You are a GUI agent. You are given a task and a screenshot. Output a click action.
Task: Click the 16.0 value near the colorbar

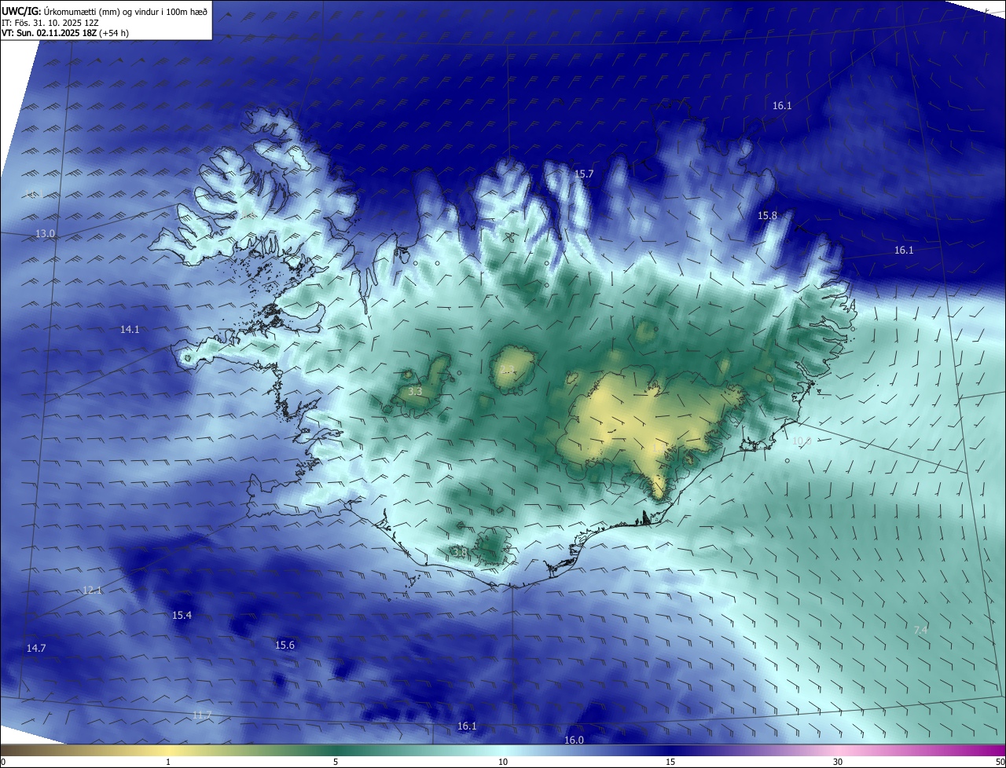point(574,741)
